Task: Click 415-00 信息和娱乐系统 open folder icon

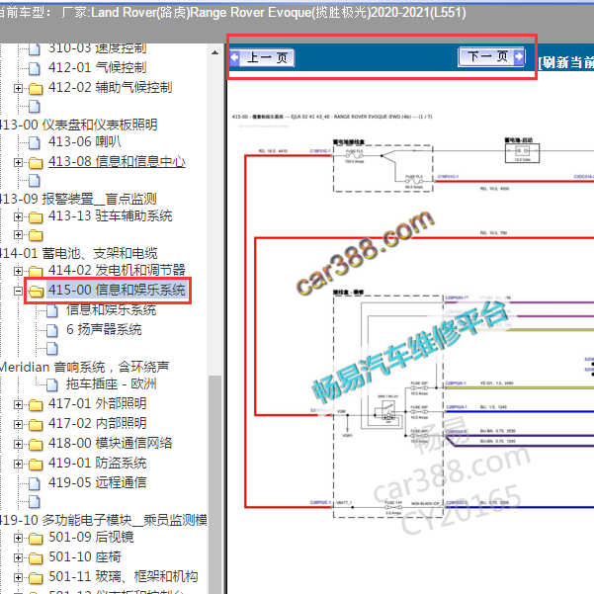Action: pyautogui.click(x=36, y=292)
